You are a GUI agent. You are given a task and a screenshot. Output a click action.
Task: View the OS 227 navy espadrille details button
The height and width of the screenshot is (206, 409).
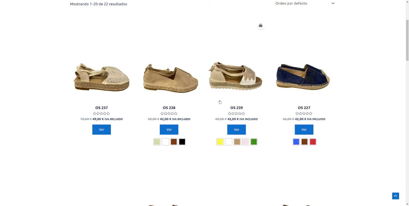coord(304,129)
